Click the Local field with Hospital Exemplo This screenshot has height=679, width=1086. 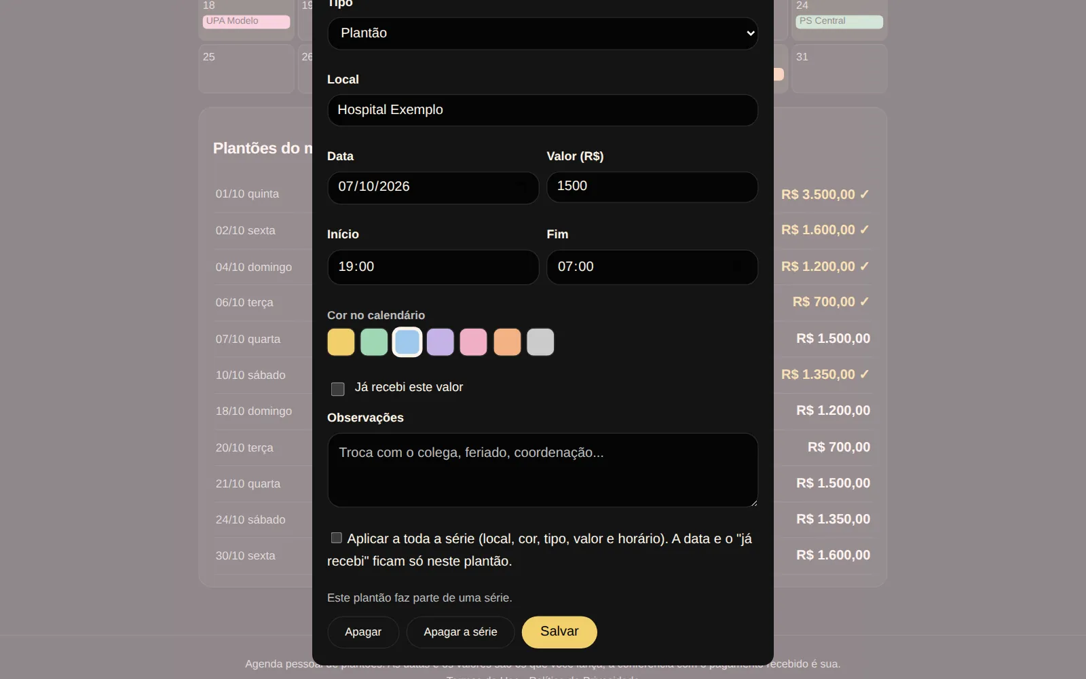pos(542,110)
